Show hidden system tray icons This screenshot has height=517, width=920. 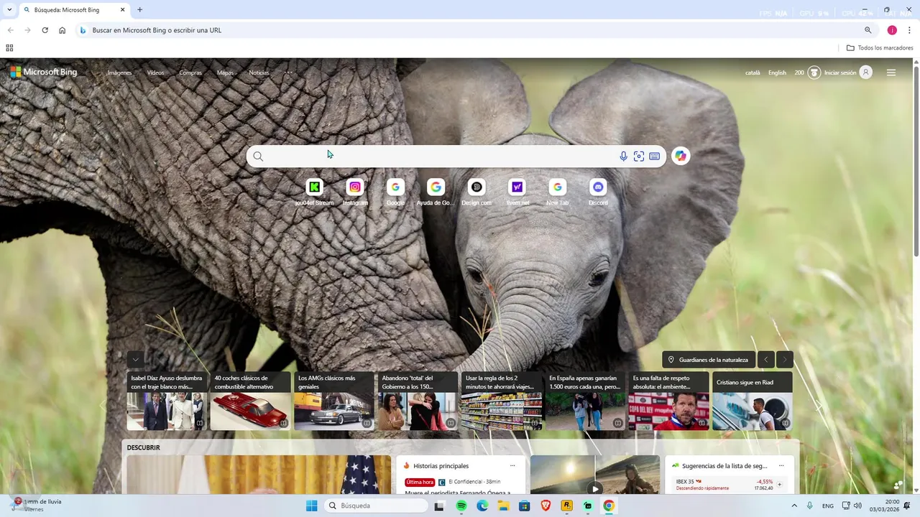pyautogui.click(x=794, y=506)
